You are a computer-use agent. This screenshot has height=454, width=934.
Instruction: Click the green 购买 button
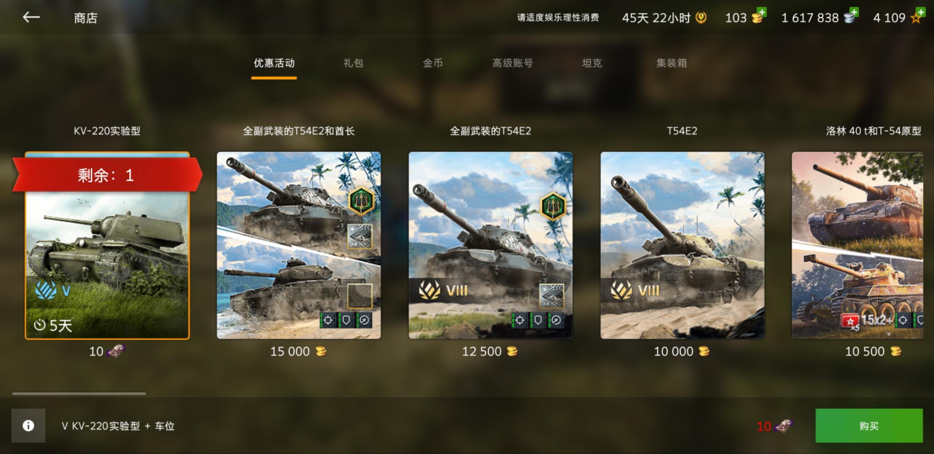coord(869,425)
